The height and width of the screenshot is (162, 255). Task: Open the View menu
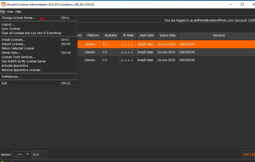pyautogui.click(x=10, y=11)
